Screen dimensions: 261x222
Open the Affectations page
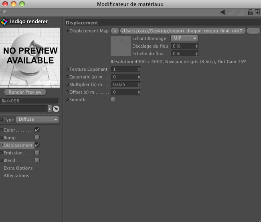16,176
